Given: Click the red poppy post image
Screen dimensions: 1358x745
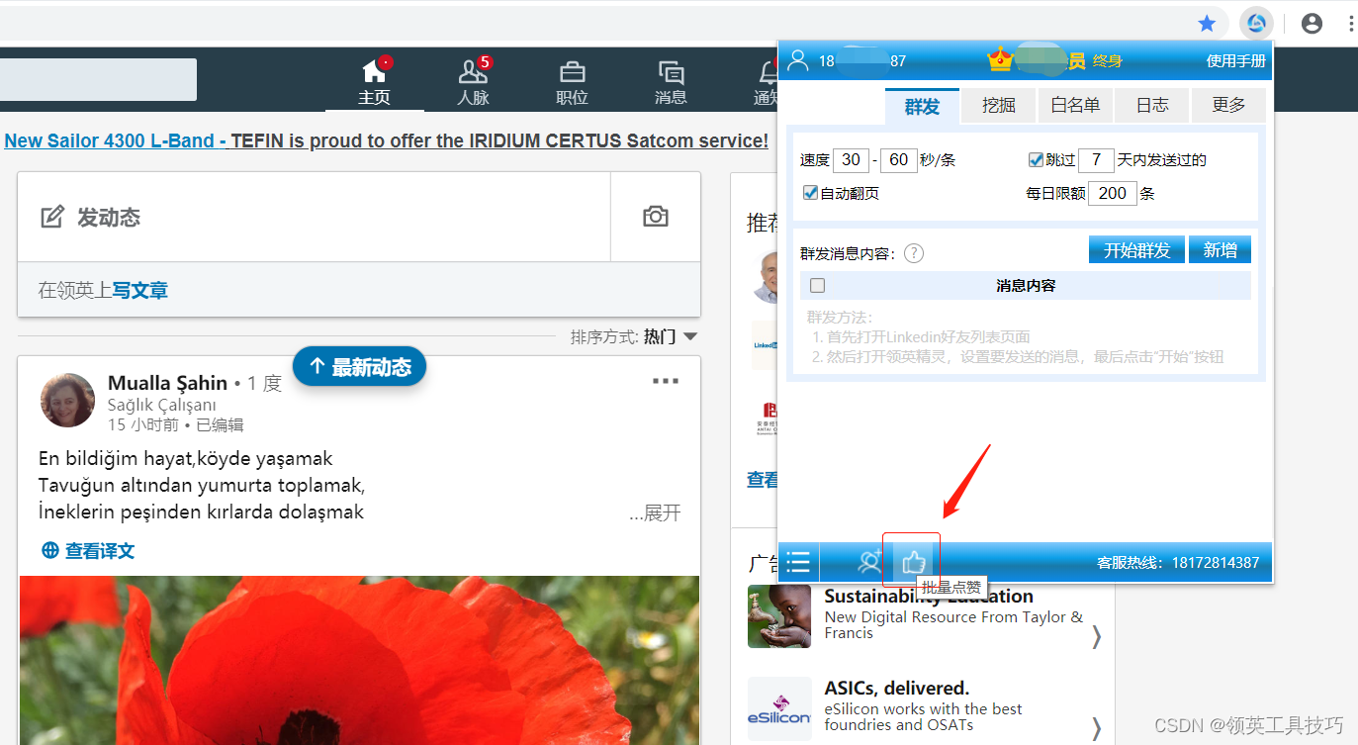Looking at the screenshot, I should pos(359,660).
